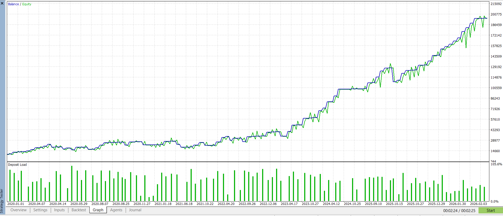Click the 114876 axis value
The height and width of the screenshot is (216, 503).
tap(496, 78)
